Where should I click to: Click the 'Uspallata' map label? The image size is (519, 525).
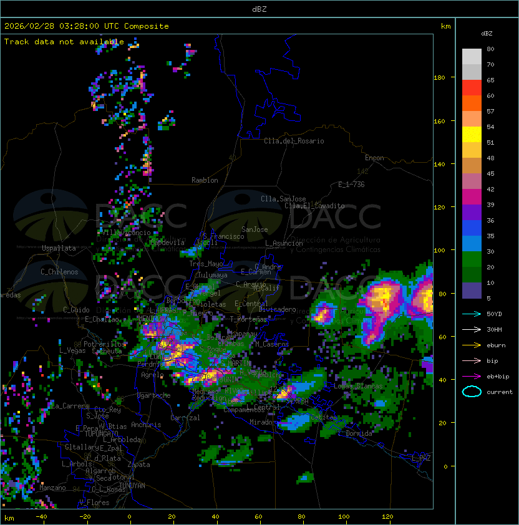click(x=59, y=248)
